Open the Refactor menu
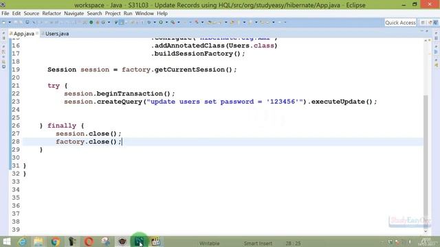This screenshot has width=440, height=247. pyautogui.click(x=52, y=14)
